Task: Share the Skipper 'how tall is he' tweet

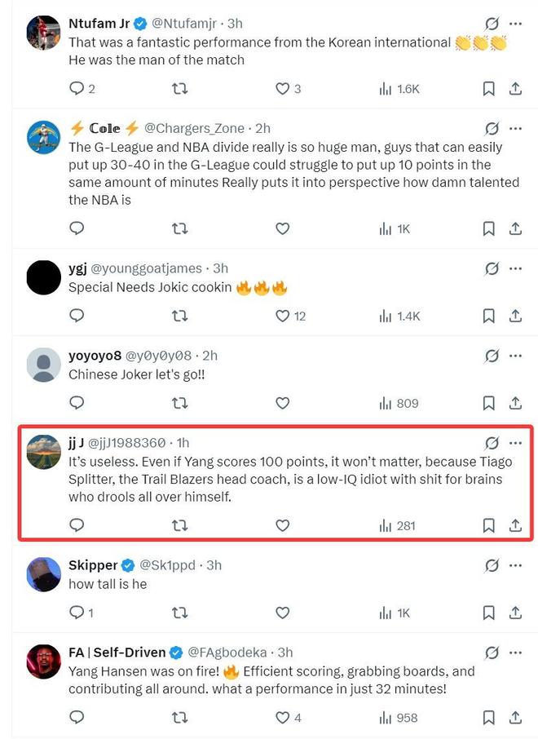Action: click(x=515, y=613)
